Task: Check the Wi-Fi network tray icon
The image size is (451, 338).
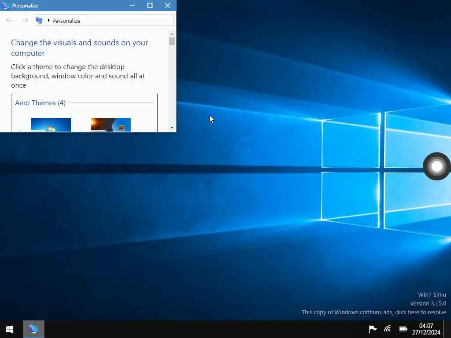Action: coord(388,328)
